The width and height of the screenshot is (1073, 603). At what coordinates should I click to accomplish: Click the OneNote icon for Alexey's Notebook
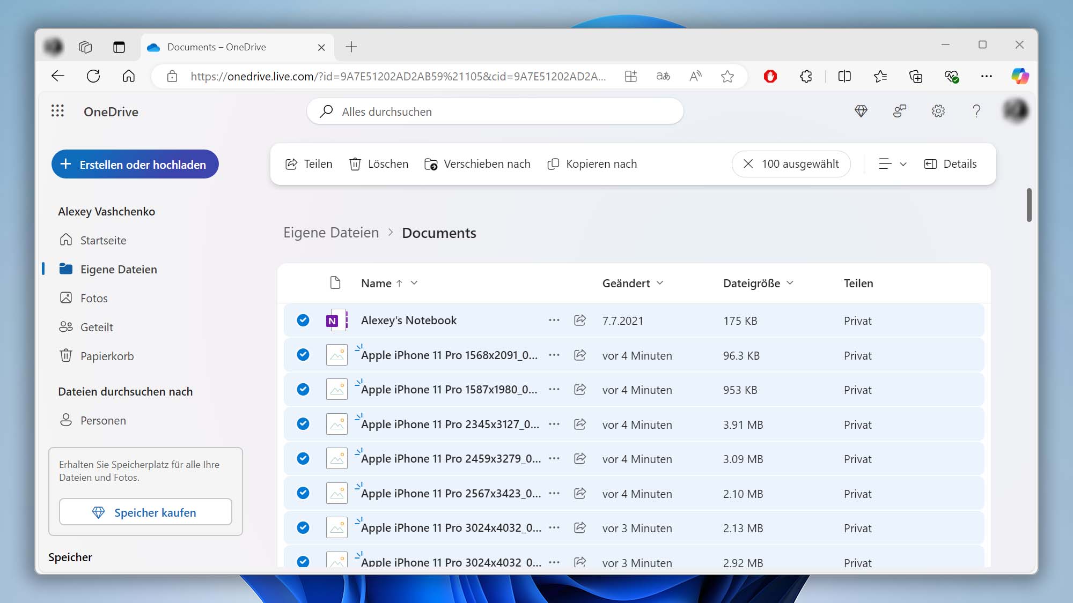(x=336, y=321)
